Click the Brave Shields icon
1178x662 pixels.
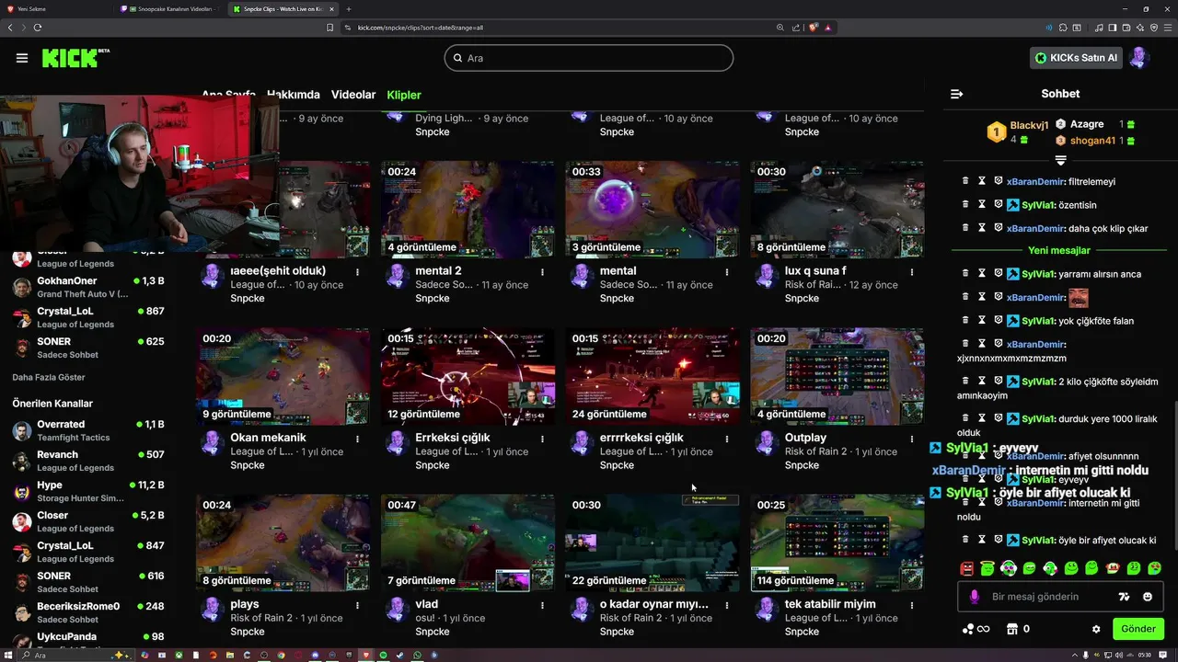(814, 28)
